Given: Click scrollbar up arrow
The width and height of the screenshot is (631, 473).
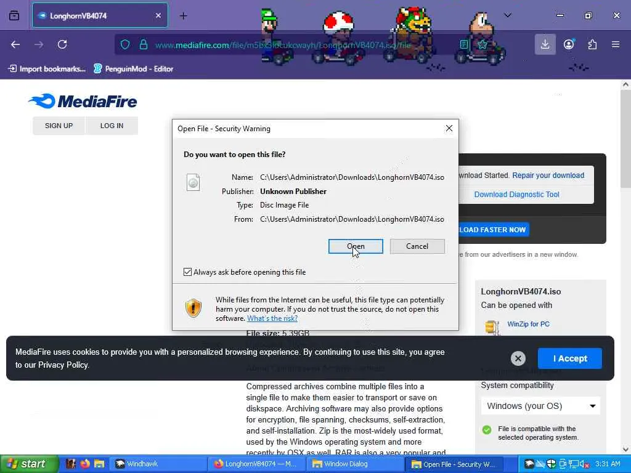Looking at the screenshot, I should click(625, 84).
